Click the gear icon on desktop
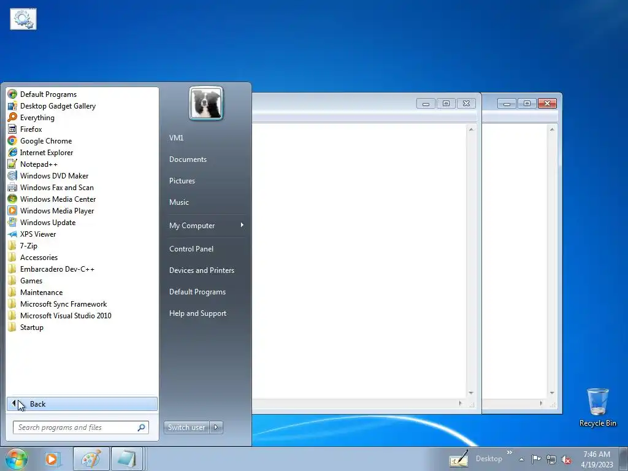 coord(23,19)
